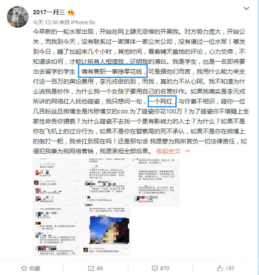Screen dimensions: 259x275
Task: Click the crown membership badge icon
Action: click(x=71, y=12)
